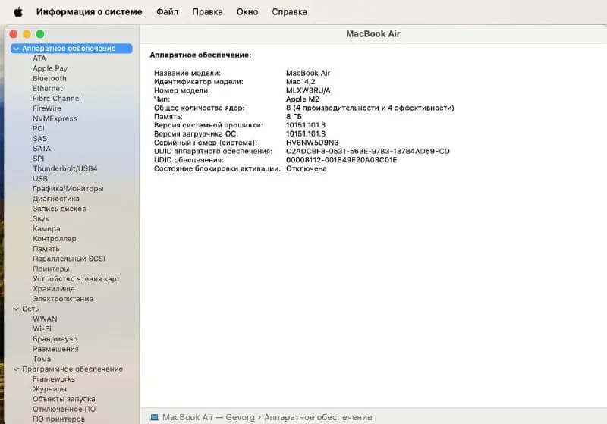The width and height of the screenshot is (607, 424).
Task: Select WWAN under Сеть
Action: coord(45,319)
